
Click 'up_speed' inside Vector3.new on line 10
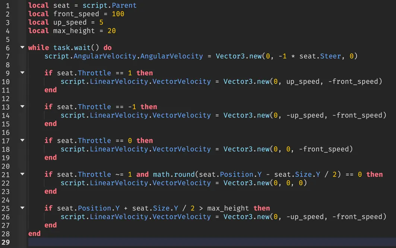303,82
